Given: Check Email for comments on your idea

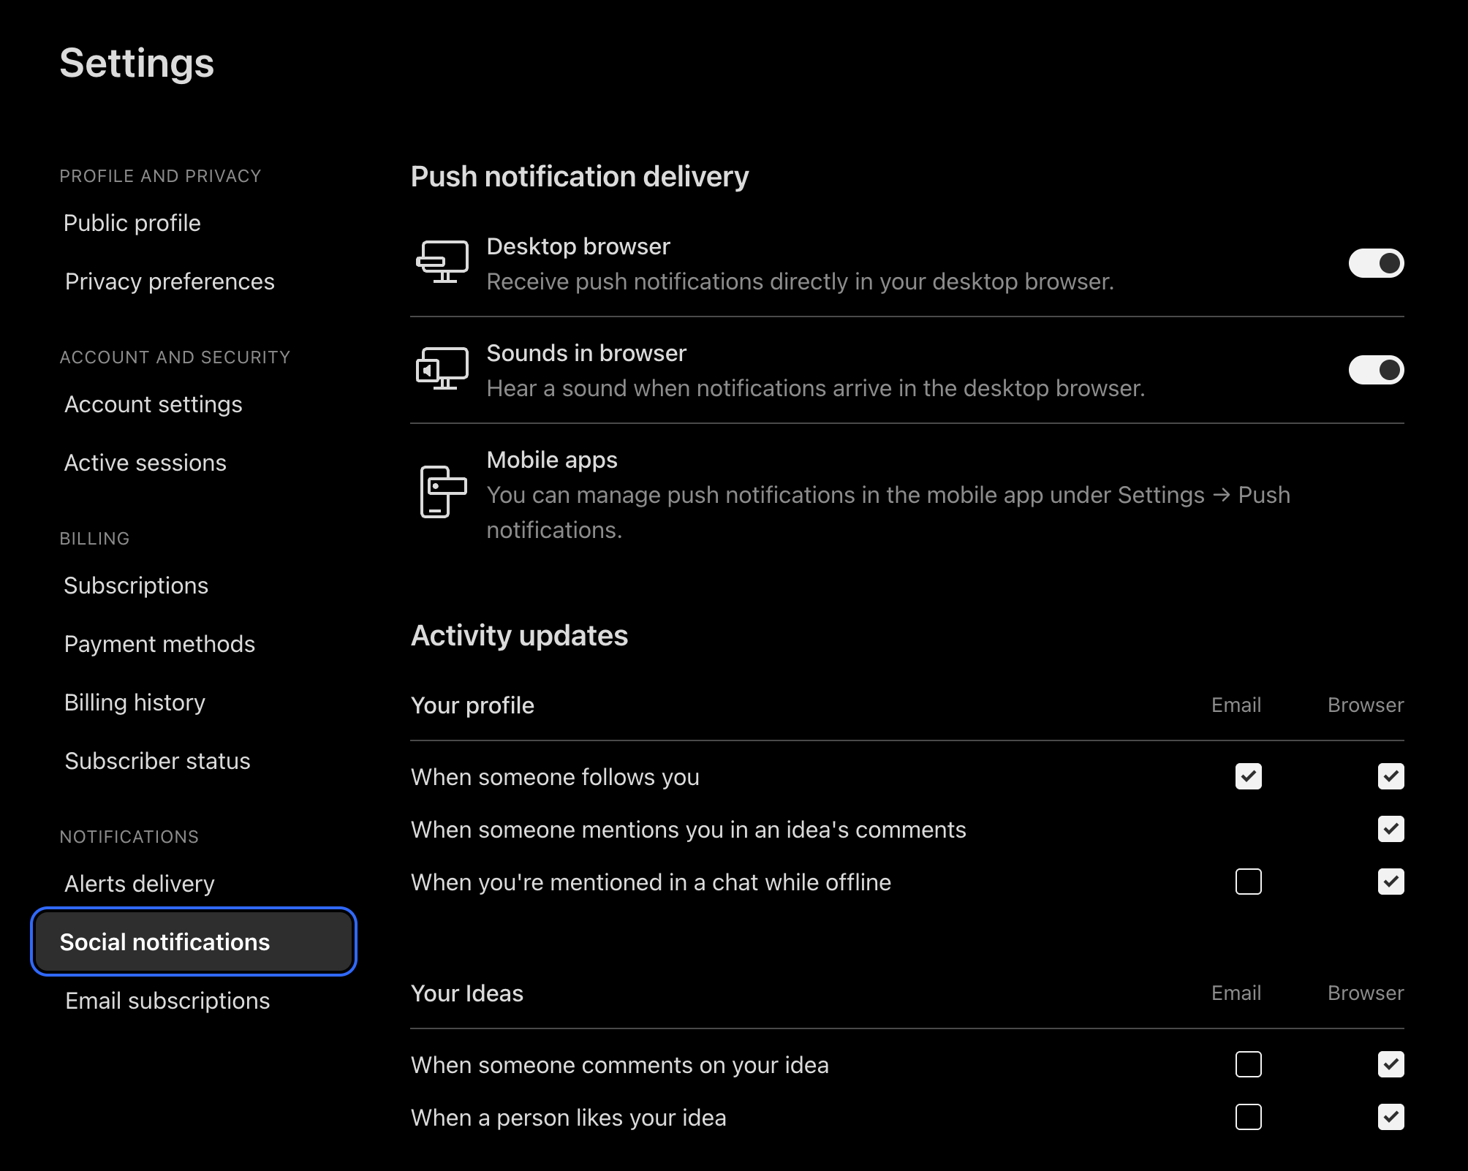Looking at the screenshot, I should [1248, 1064].
